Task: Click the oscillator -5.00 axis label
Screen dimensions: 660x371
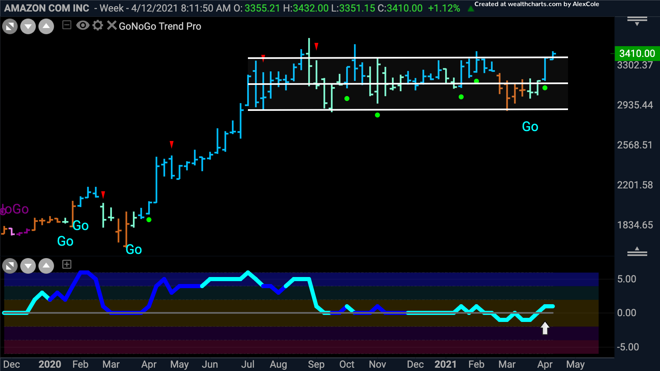Action: (x=627, y=347)
